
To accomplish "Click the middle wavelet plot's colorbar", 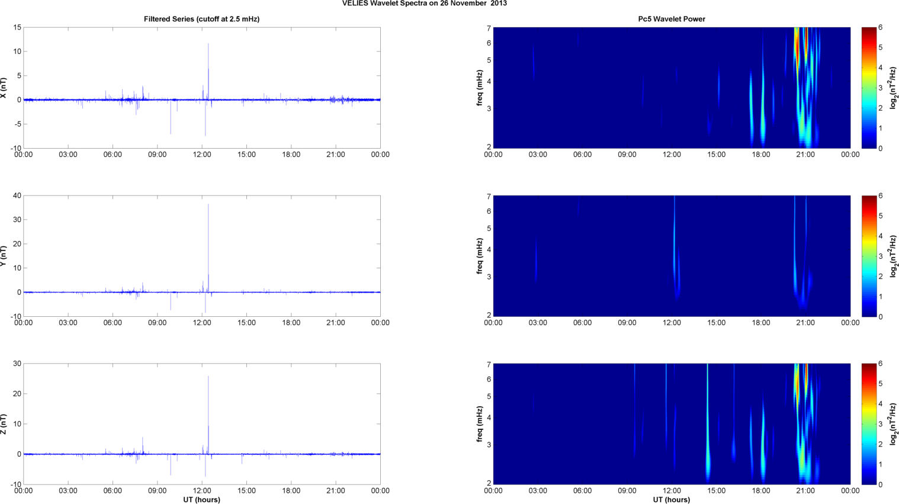I will [x=868, y=256].
